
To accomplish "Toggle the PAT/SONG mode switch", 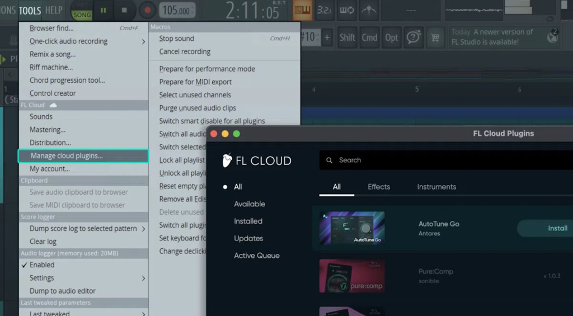I will tap(82, 10).
